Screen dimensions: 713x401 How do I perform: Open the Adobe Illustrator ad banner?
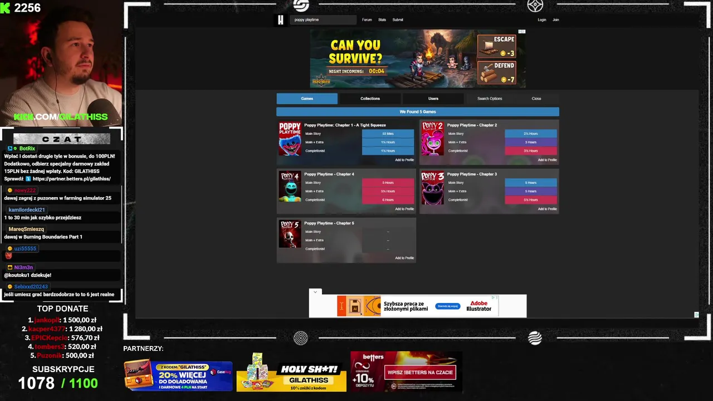(x=418, y=306)
